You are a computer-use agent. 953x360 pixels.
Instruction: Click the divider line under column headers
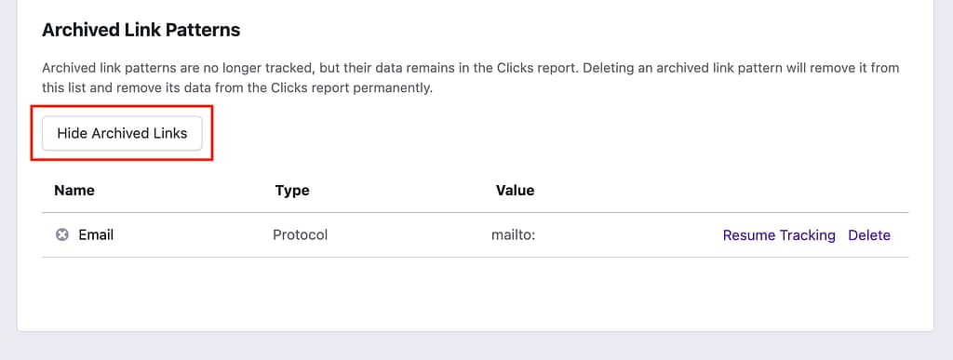coord(476,213)
